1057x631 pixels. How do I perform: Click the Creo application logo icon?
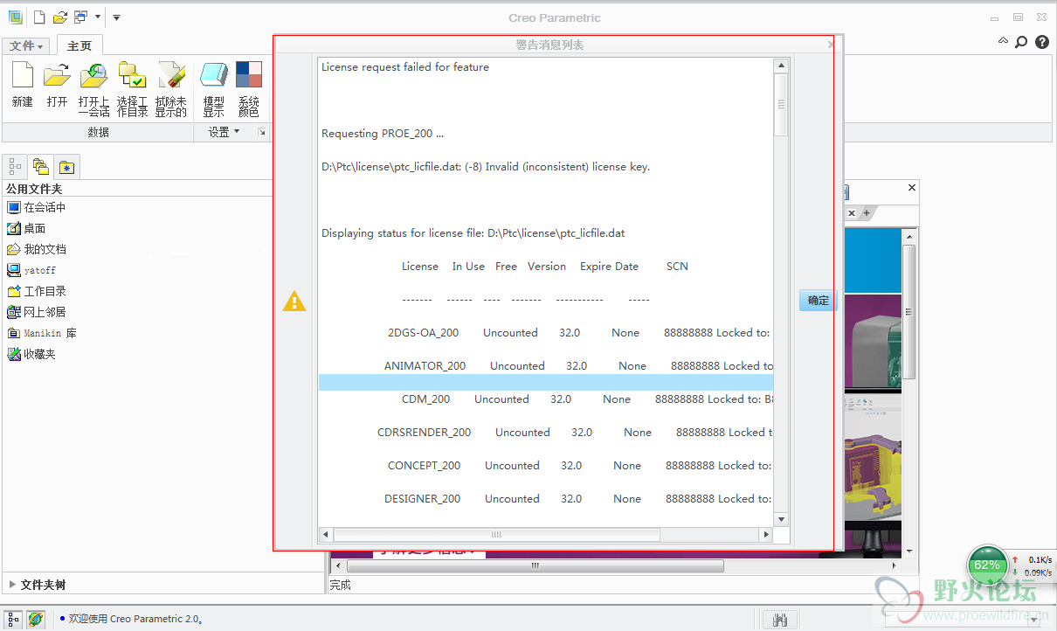tap(15, 17)
